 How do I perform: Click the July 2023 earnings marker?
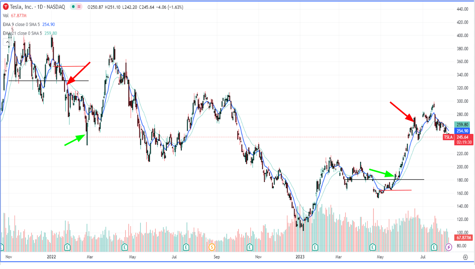click(x=434, y=247)
